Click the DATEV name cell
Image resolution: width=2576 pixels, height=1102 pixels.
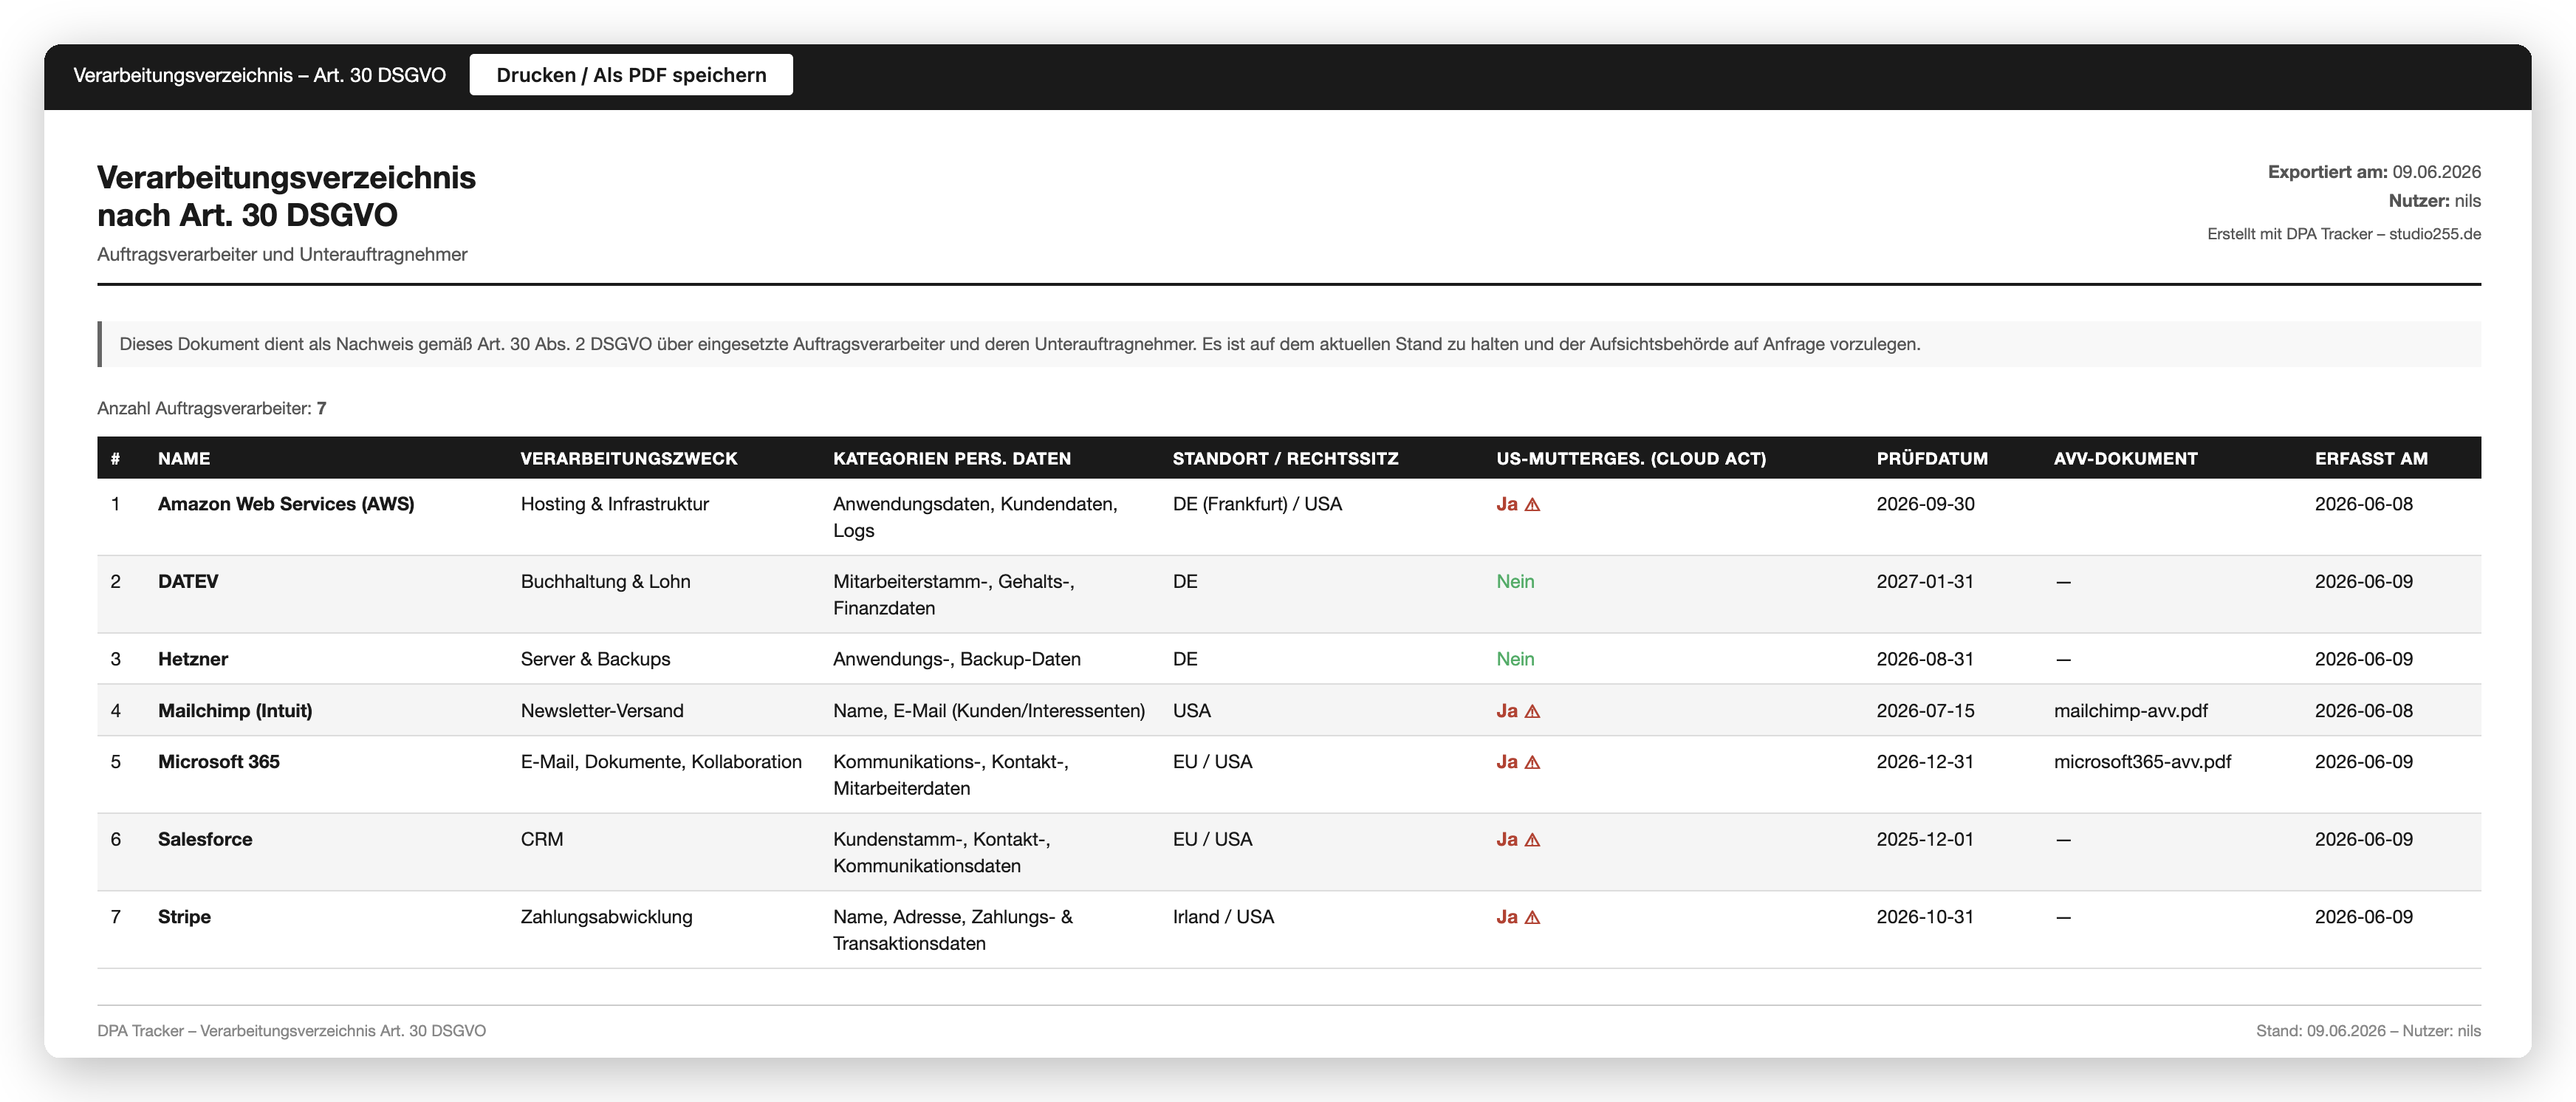pyautogui.click(x=188, y=581)
